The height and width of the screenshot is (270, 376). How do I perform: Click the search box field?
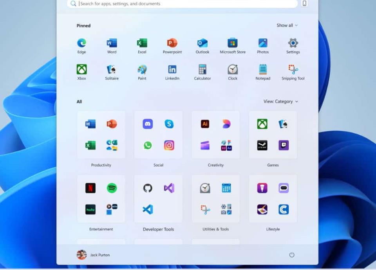pos(183,4)
